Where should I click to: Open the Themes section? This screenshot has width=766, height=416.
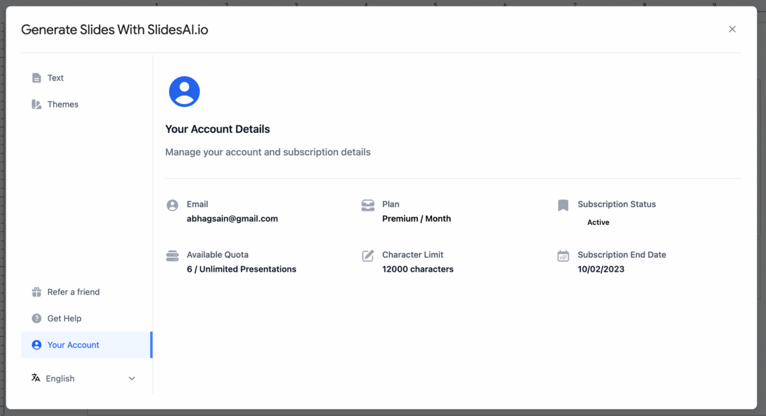pyautogui.click(x=63, y=104)
